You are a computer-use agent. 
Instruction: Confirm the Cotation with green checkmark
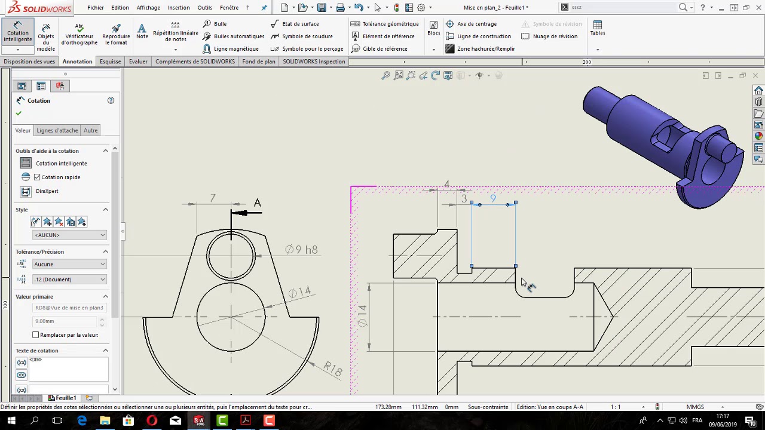(x=19, y=113)
